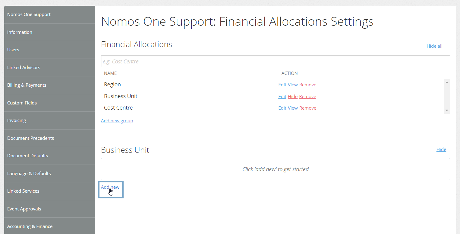Collapse the Business Unit section with Hide
This screenshot has width=460, height=234.
pyautogui.click(x=441, y=149)
